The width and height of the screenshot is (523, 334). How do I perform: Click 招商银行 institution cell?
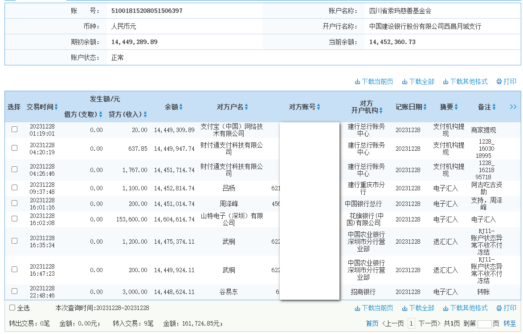coord(363,292)
